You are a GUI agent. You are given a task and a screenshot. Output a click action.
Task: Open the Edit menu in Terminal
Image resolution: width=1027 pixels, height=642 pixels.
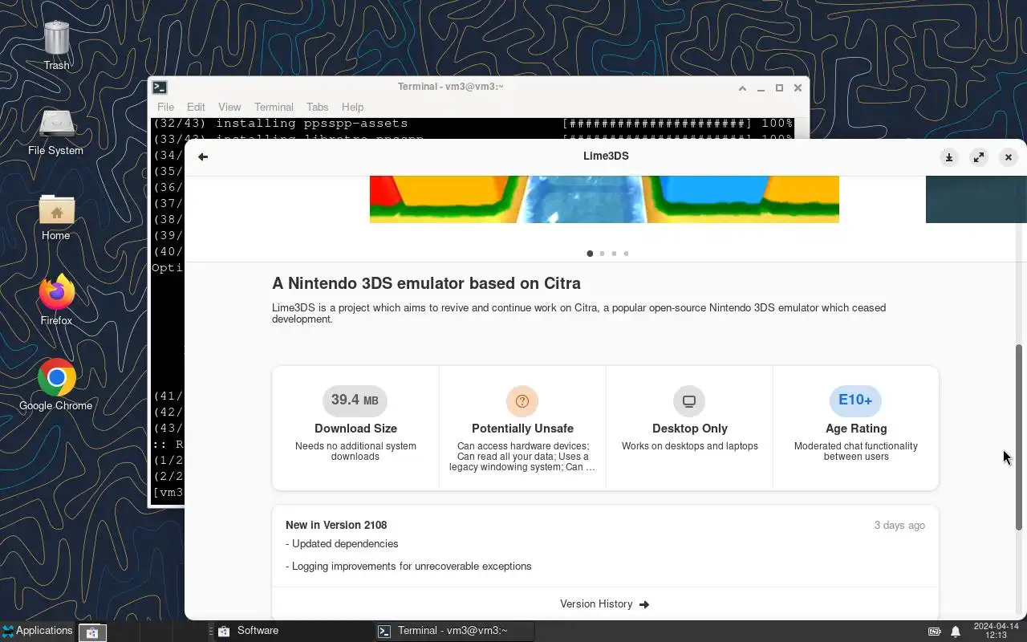click(x=196, y=107)
